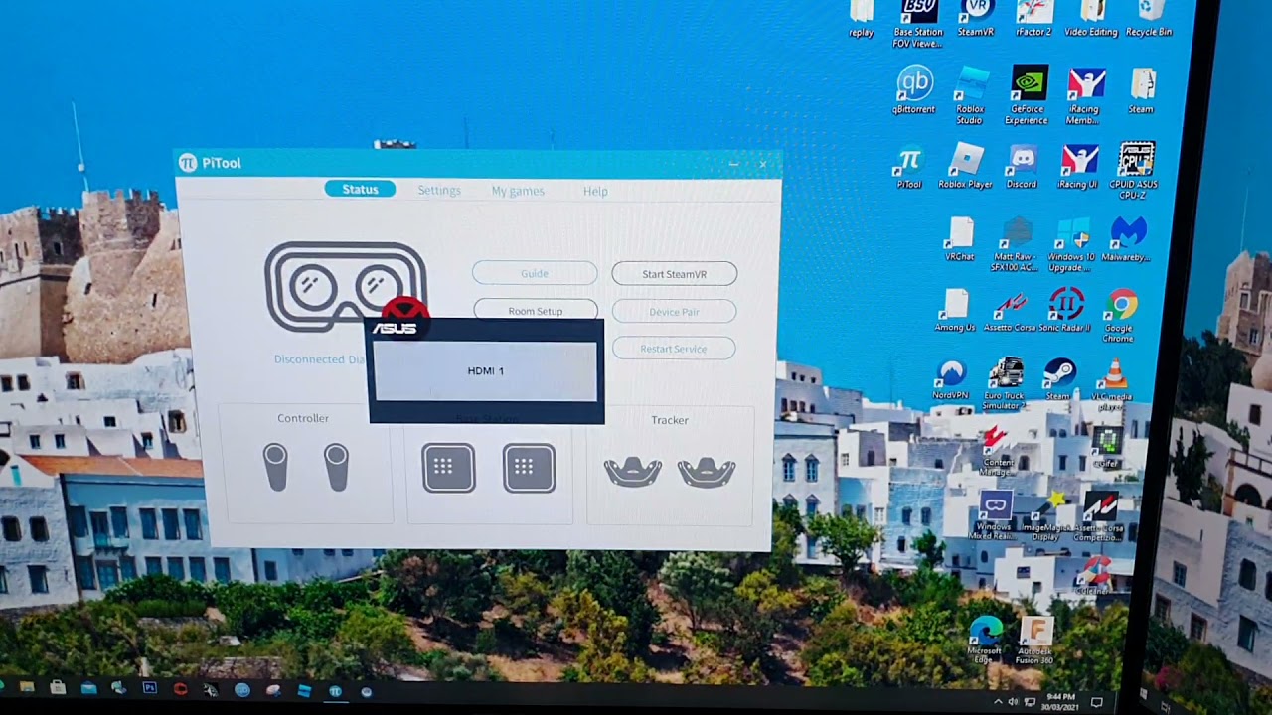1272x715 pixels.
Task: Select the Sonic Radar II shortcut
Action: tap(1065, 310)
